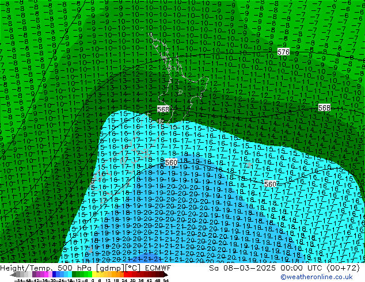Click the dark maroon arrow end of color scale
Viewport: 365px width, 282px height.
coord(165,275)
